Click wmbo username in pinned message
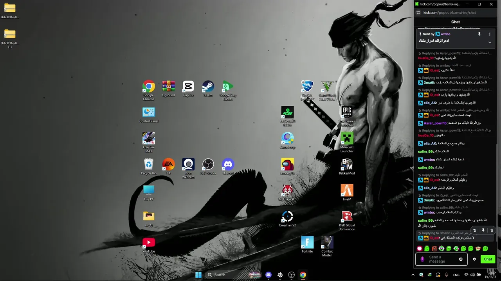 point(445,34)
